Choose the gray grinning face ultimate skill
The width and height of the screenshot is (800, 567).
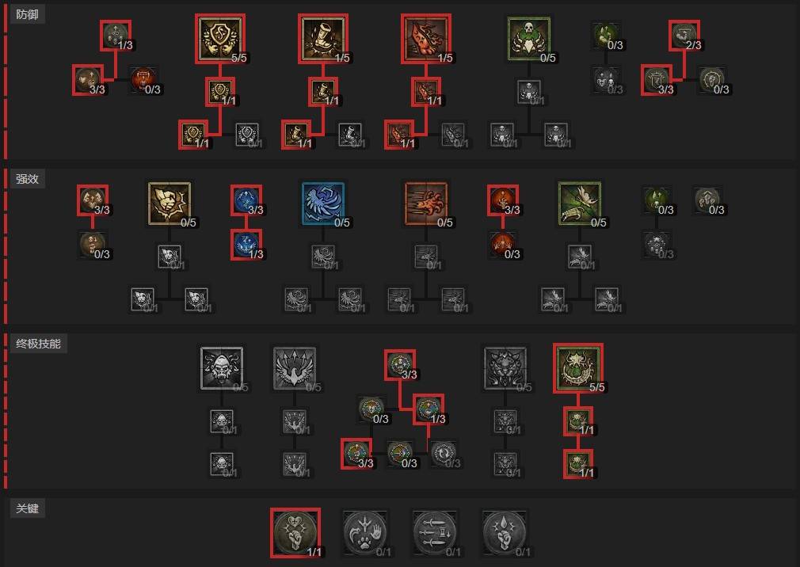pos(222,368)
